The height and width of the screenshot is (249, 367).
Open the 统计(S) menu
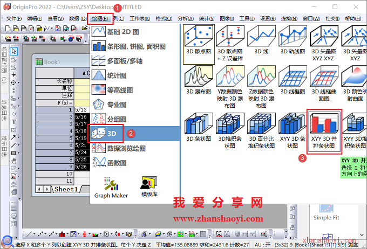point(207,18)
